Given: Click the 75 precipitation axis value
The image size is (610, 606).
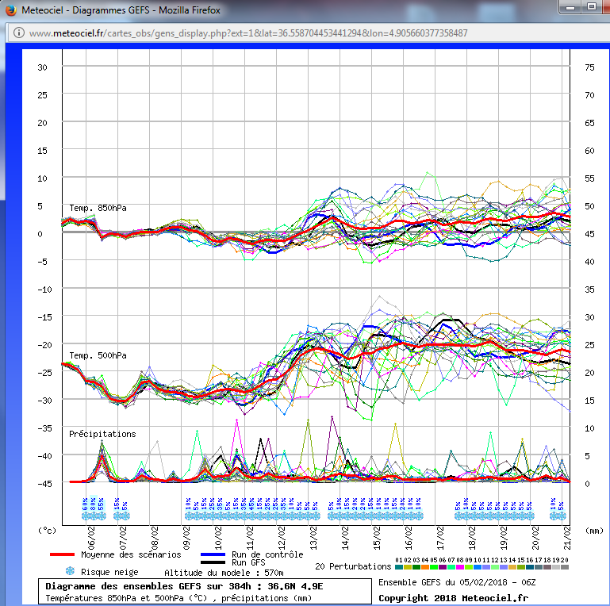Looking at the screenshot, I should coord(589,67).
